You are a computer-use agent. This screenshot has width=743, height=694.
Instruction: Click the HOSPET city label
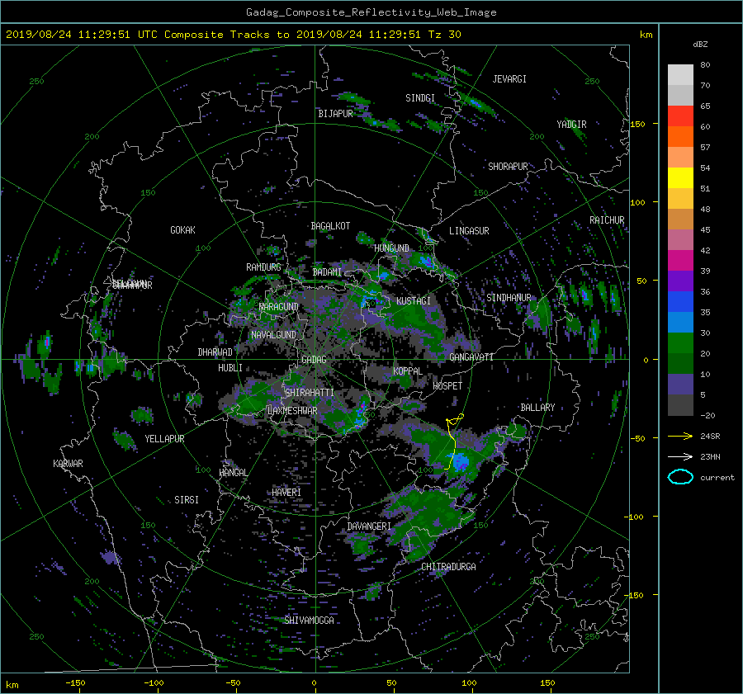447,386
